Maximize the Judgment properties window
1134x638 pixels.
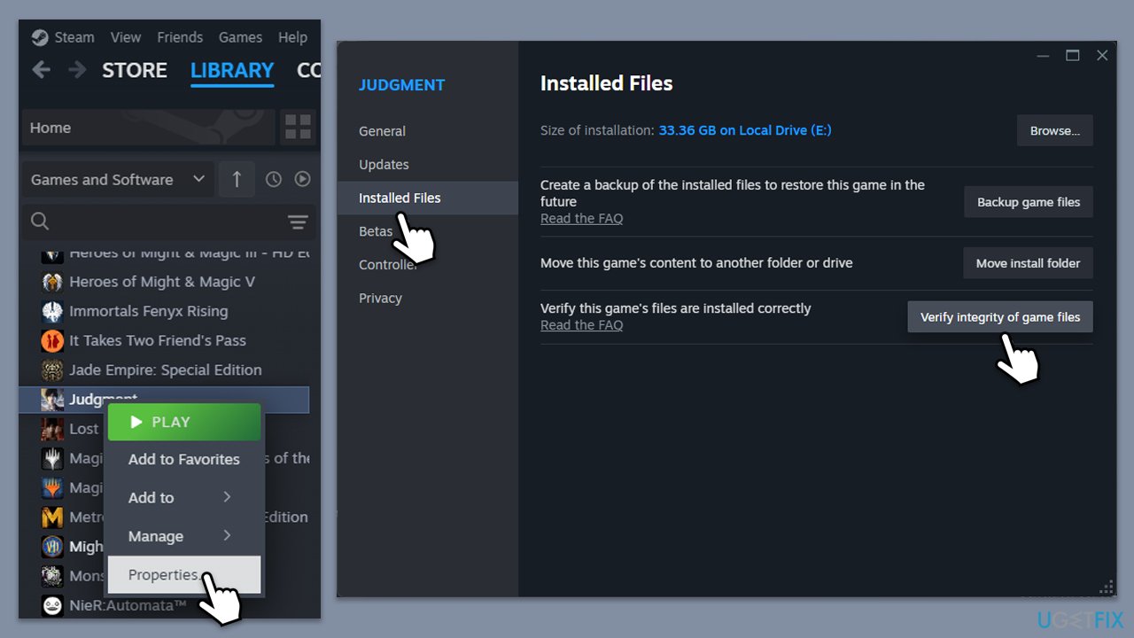(x=1072, y=55)
